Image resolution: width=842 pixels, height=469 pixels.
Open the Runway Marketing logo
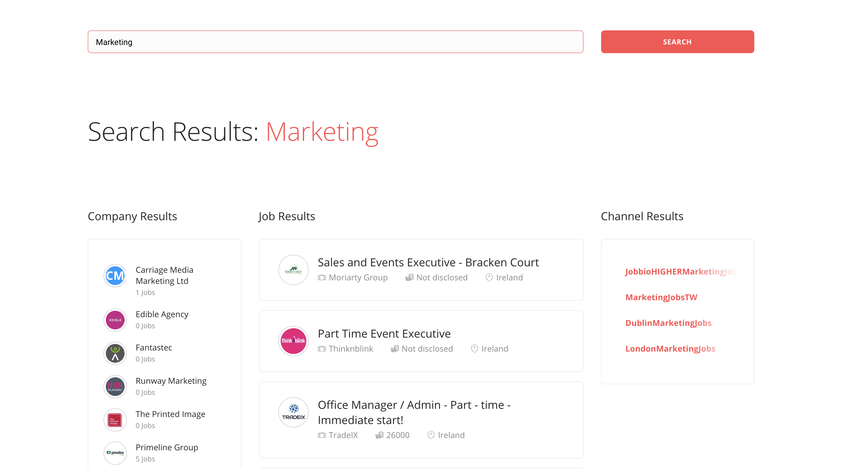point(115,386)
